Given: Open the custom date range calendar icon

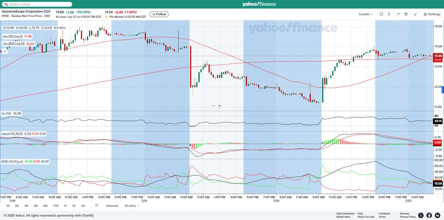Looking at the screenshot, I should point(97,206).
